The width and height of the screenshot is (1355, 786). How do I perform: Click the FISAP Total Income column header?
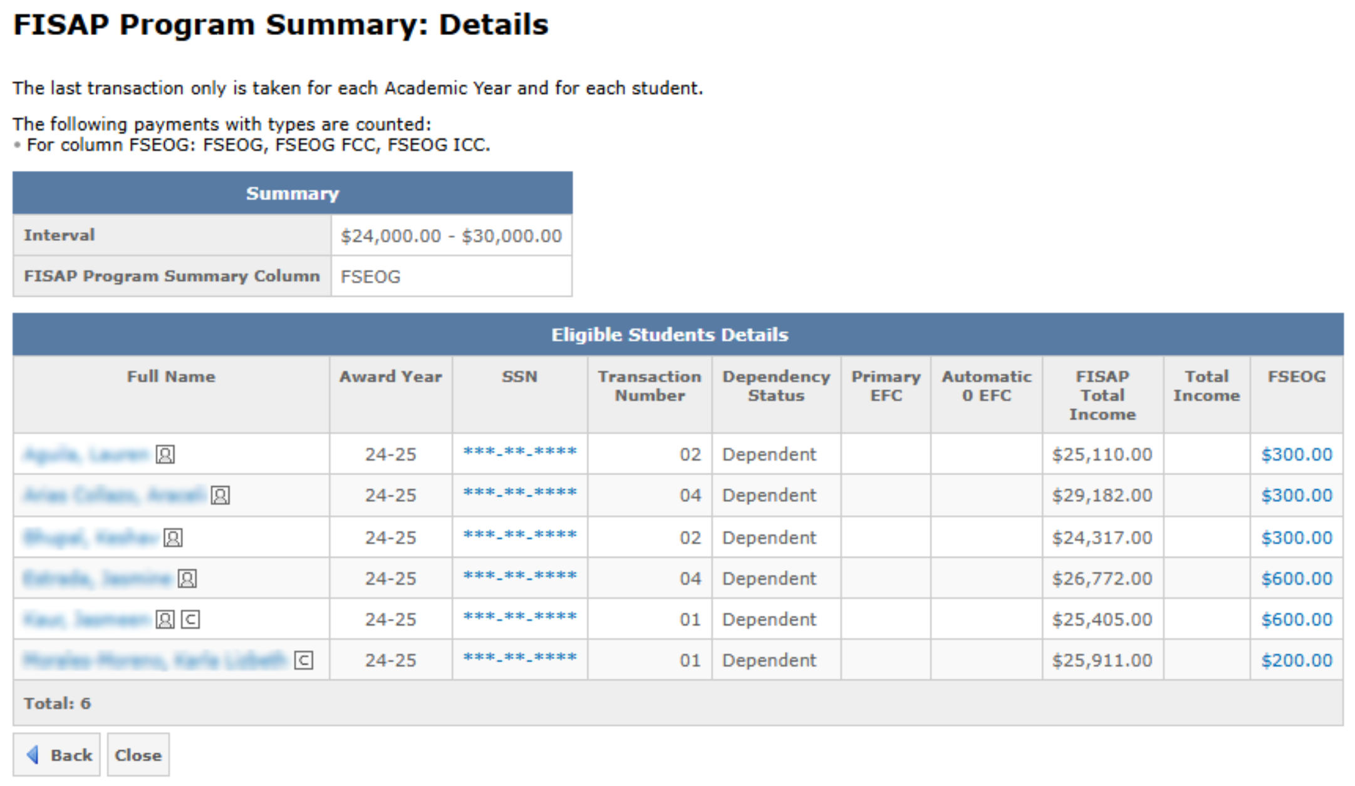point(1102,395)
